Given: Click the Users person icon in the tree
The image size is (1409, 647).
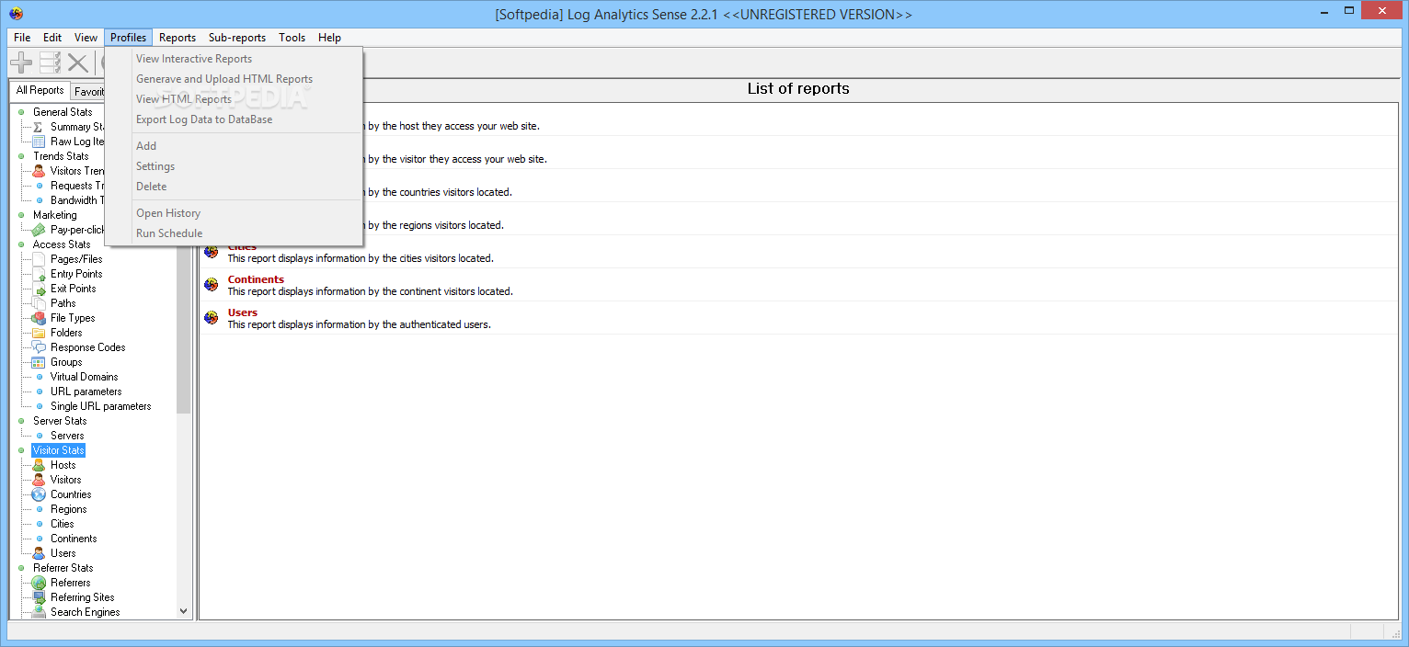Looking at the screenshot, I should pos(39,553).
